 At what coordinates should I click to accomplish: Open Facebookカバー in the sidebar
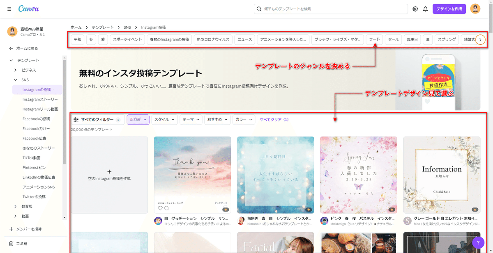coord(37,128)
